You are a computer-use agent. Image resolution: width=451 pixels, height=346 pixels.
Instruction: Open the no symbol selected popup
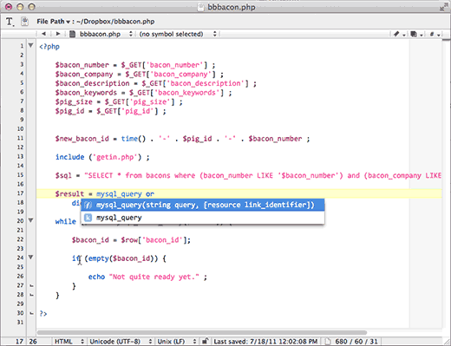click(x=178, y=34)
